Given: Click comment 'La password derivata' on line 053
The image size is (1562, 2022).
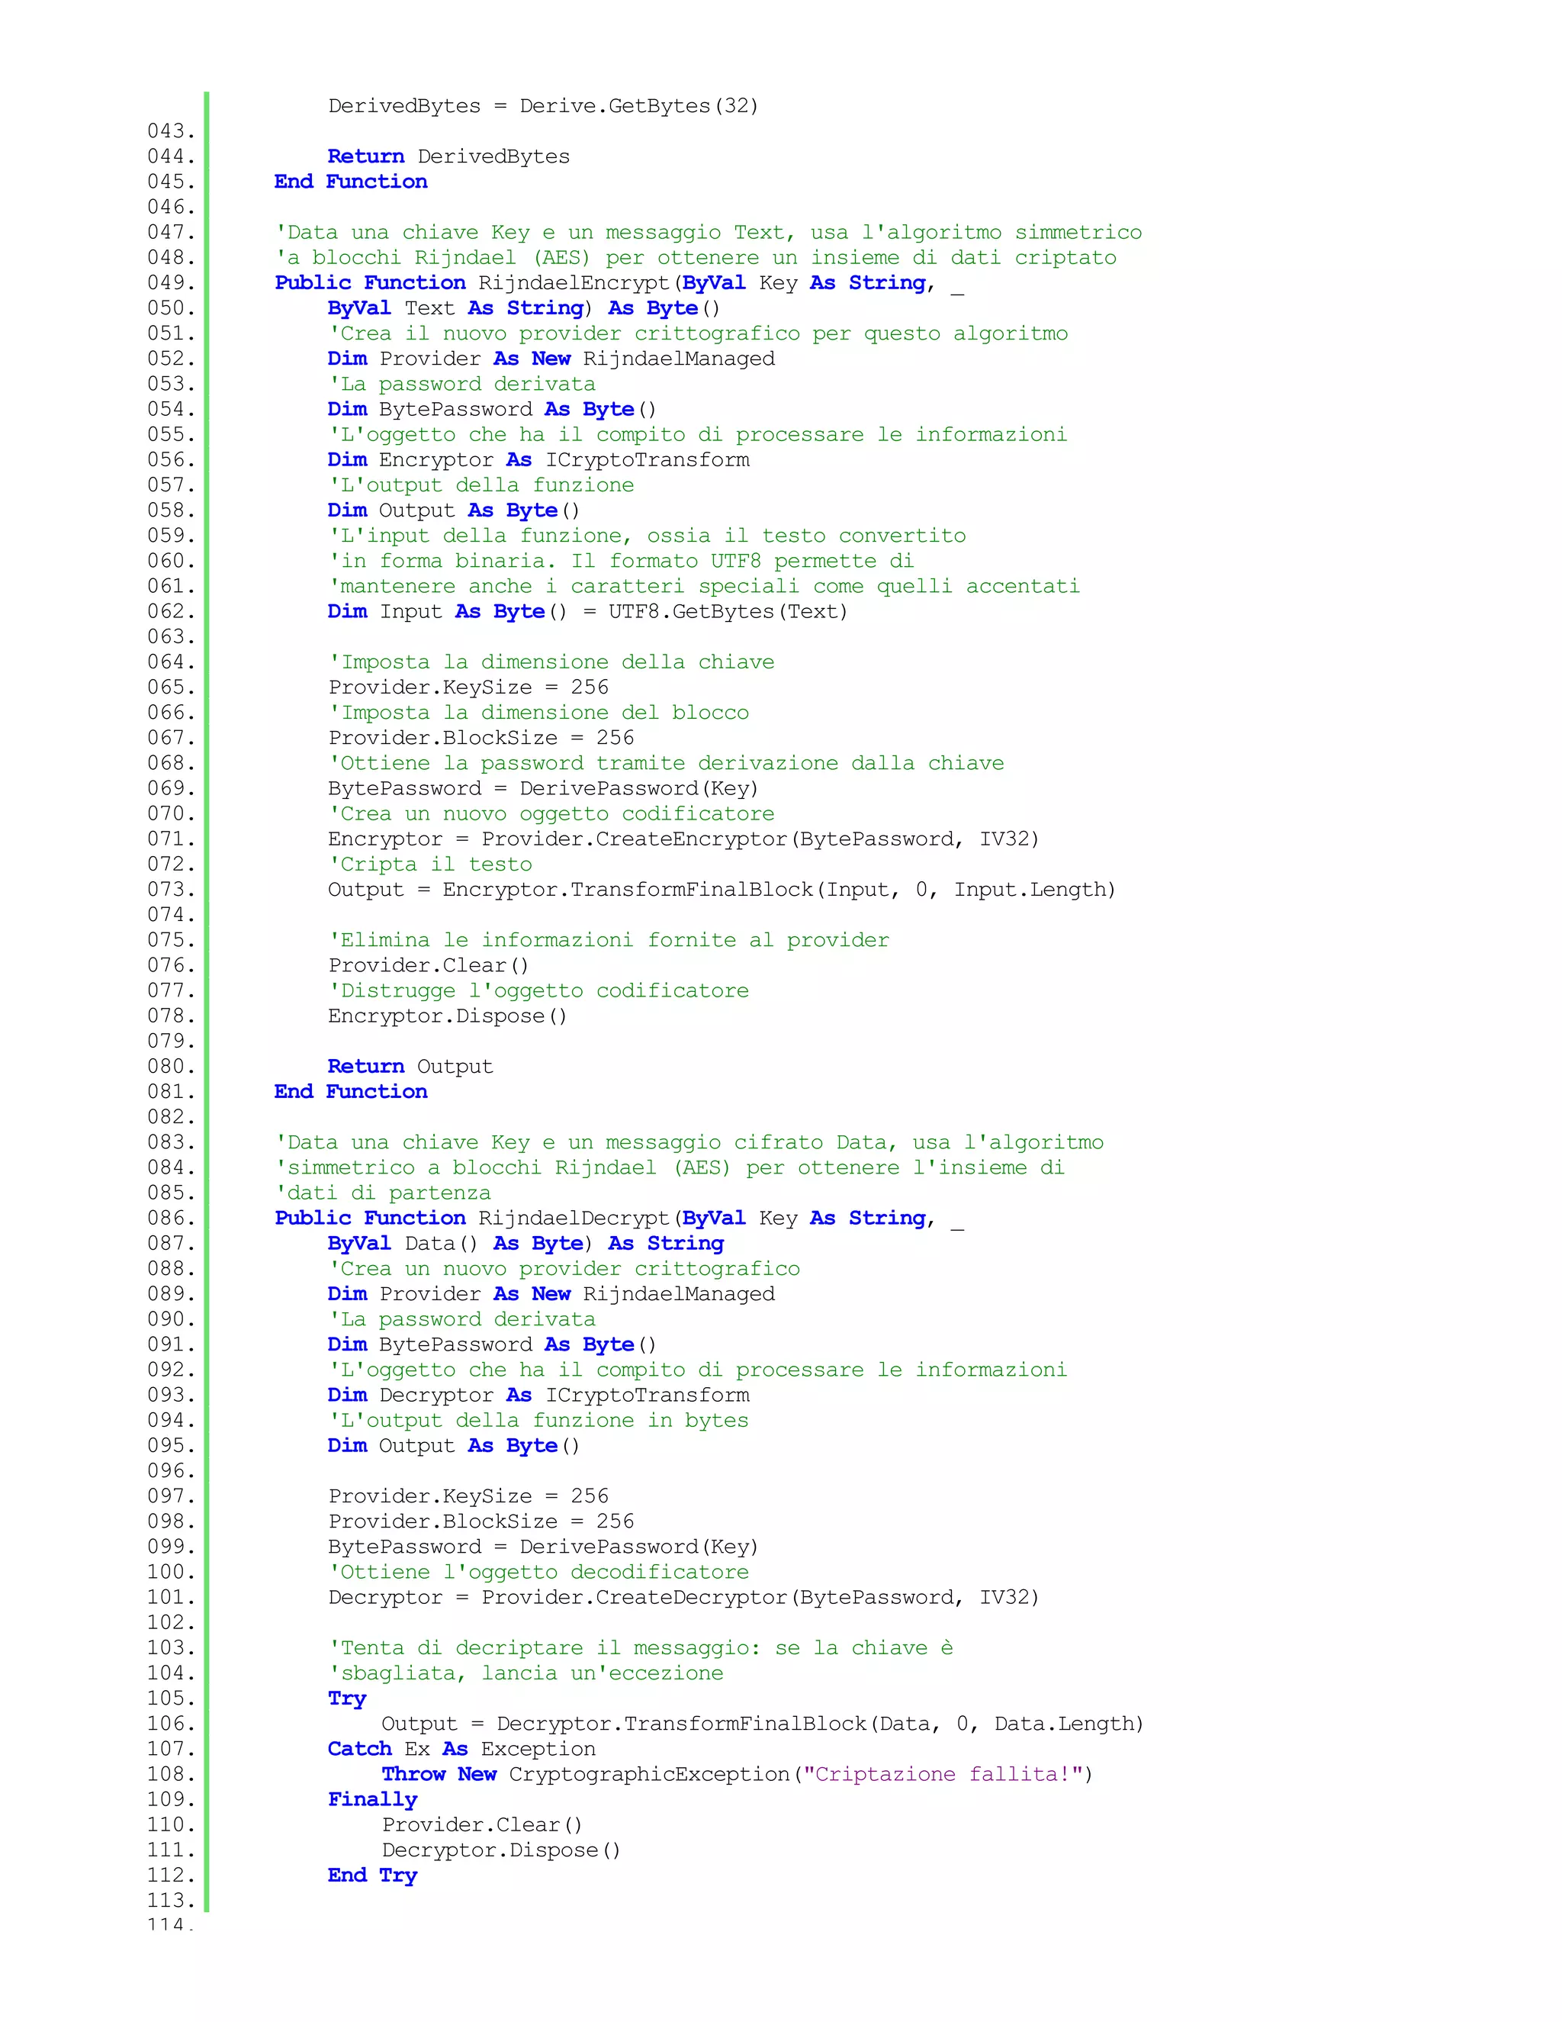Looking at the screenshot, I should (463, 383).
